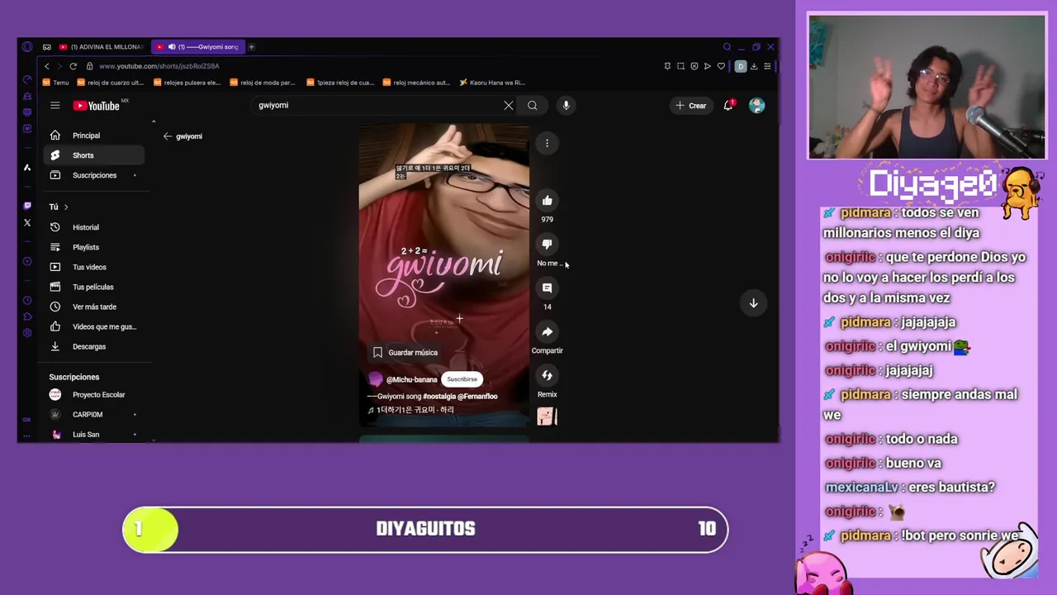Open X (Twitter) in Opera sidebar
The height and width of the screenshot is (595, 1057).
pyautogui.click(x=27, y=223)
